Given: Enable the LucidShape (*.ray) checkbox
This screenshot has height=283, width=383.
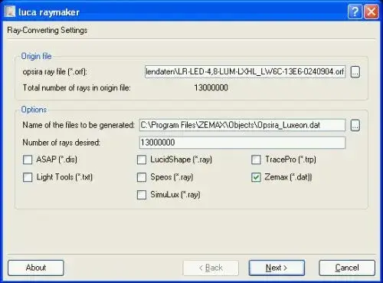Looking at the screenshot, I should pos(142,160).
